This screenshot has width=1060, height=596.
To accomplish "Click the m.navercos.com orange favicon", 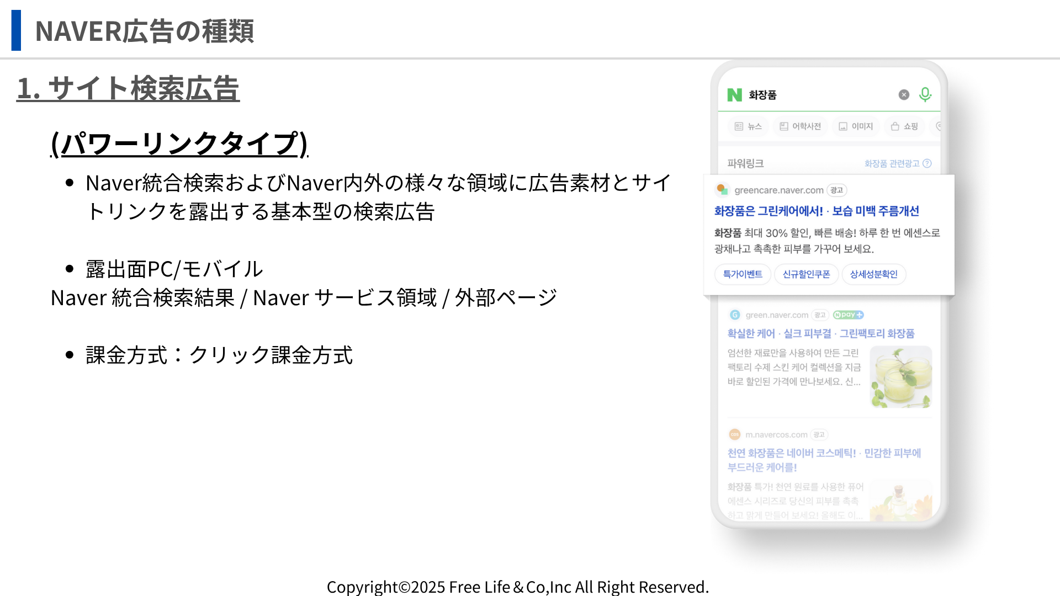I will (734, 435).
